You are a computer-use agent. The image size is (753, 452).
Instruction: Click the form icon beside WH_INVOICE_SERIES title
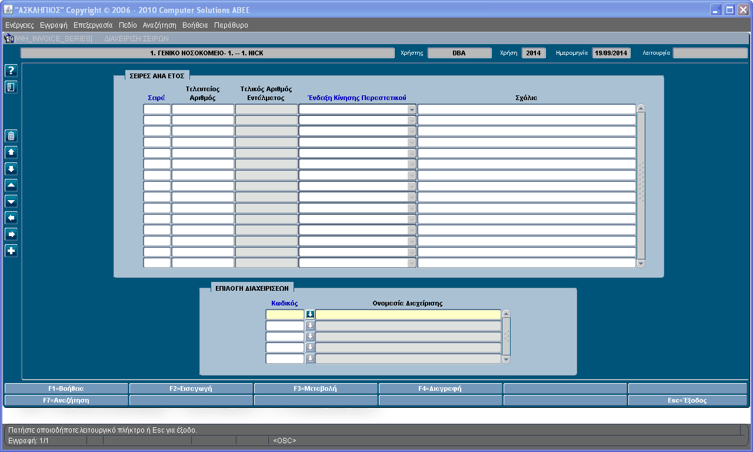coord(9,38)
